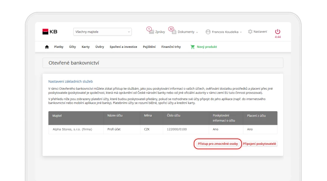Image resolution: width=327 pixels, height=181 pixels.
Task: Click the Přístup pro zmocněné osoby button
Action: tap(218, 144)
